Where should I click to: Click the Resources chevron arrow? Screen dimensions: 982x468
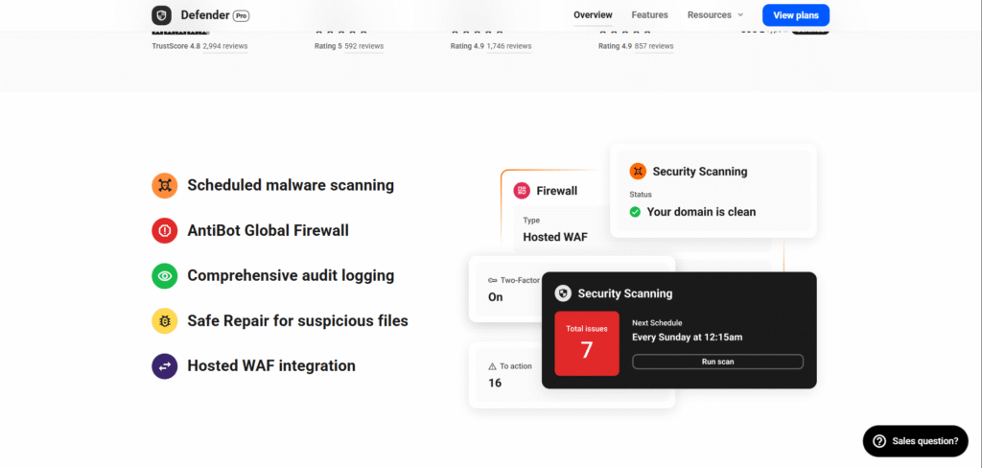click(740, 15)
